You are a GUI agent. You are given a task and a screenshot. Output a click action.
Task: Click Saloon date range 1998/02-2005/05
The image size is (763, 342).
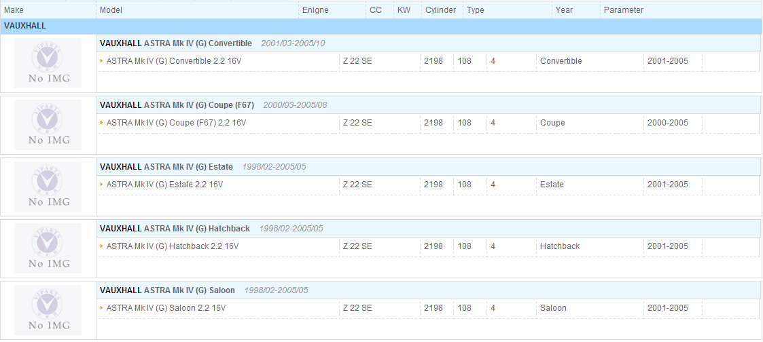point(276,290)
